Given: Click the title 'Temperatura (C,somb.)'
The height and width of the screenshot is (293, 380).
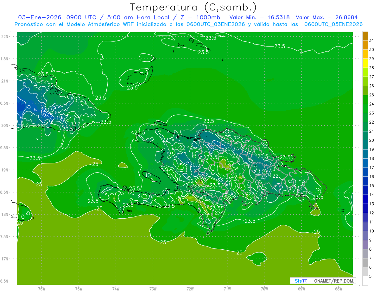Looking at the screenshot, I should (x=193, y=7).
